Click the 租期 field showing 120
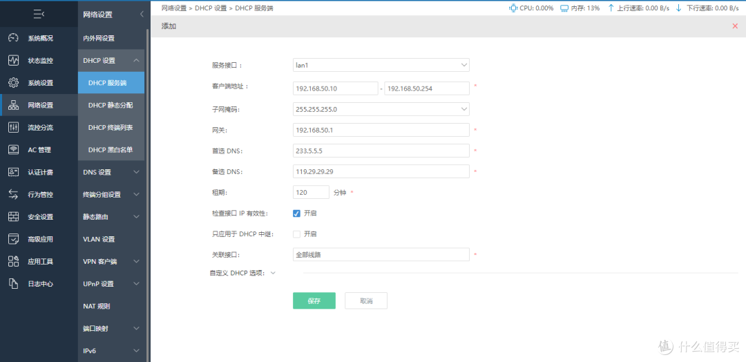 click(311, 192)
